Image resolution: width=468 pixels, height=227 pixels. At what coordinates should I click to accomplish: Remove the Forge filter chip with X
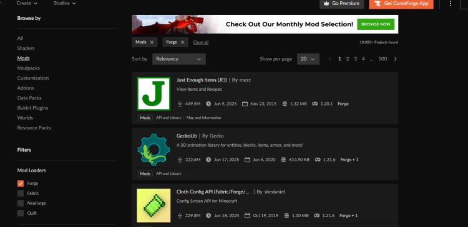point(182,42)
